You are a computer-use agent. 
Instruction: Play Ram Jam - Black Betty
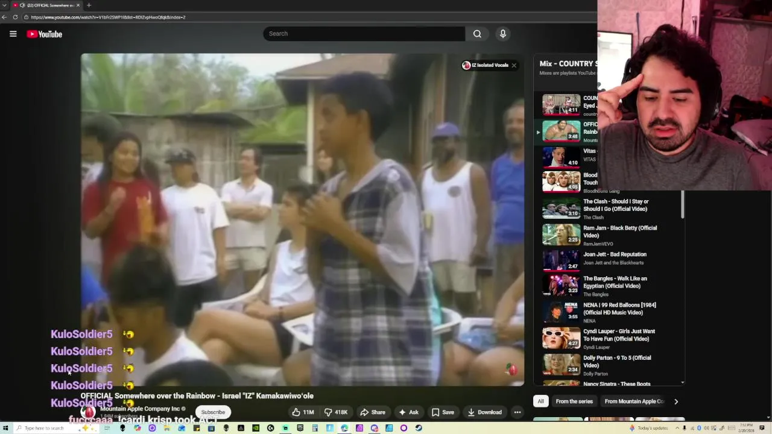click(609, 235)
